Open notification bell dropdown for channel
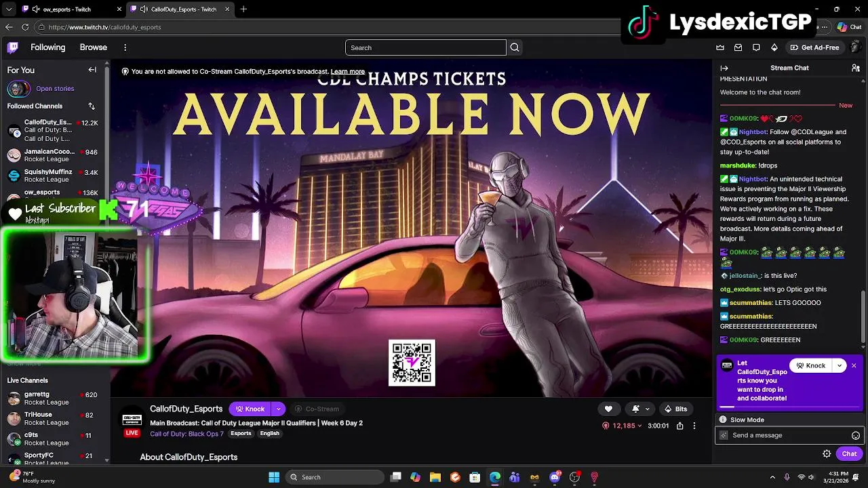 point(640,409)
